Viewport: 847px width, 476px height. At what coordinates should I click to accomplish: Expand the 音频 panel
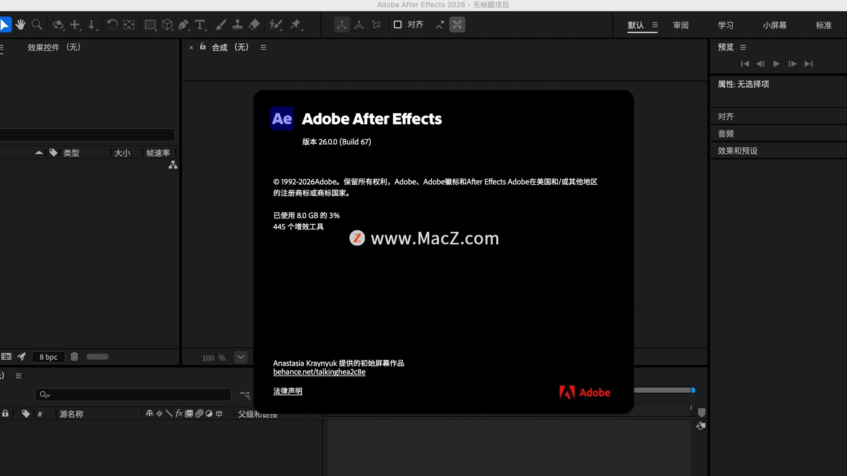tap(726, 134)
